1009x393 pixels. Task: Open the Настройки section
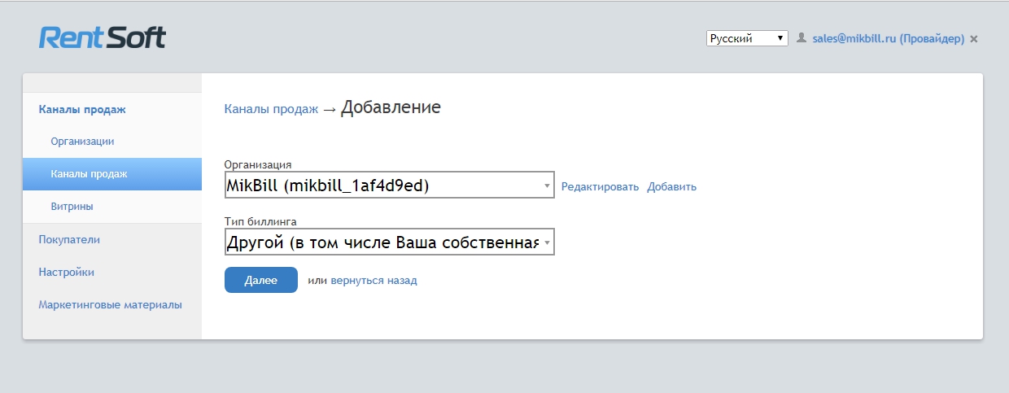pos(67,273)
